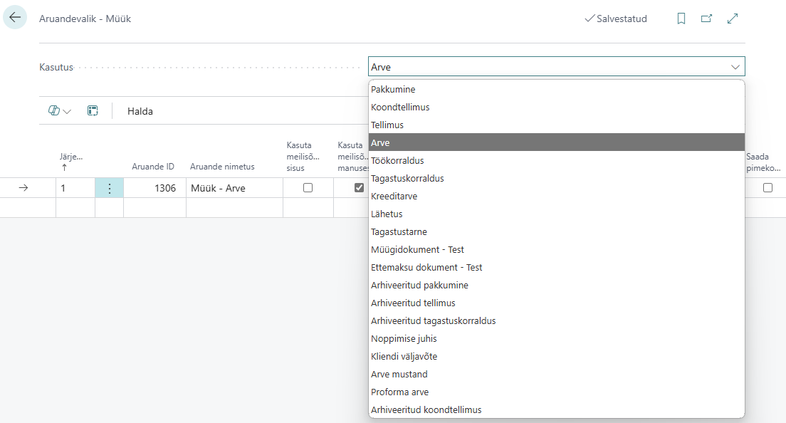Select Ettemaksu dokument - Test option
The image size is (786, 423).
557,267
